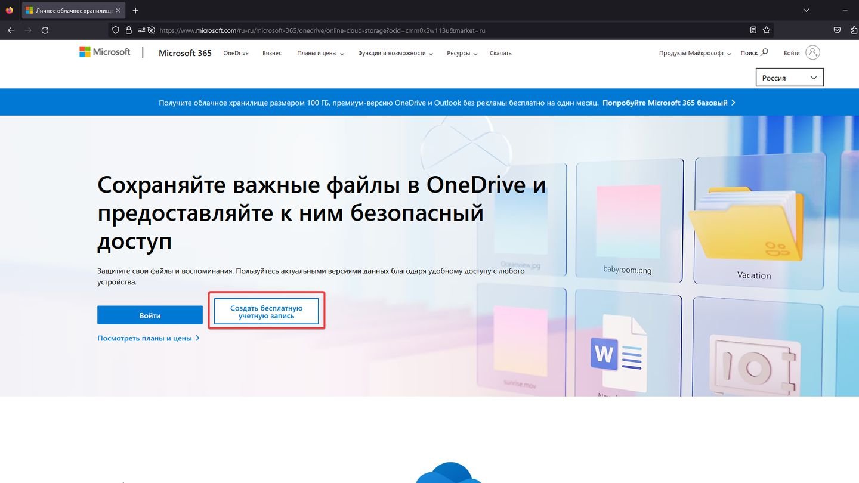Open the Россия country dropdown

pos(789,78)
